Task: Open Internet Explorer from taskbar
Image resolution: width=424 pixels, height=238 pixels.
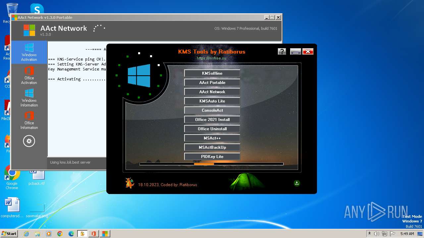Action: (x=26, y=234)
